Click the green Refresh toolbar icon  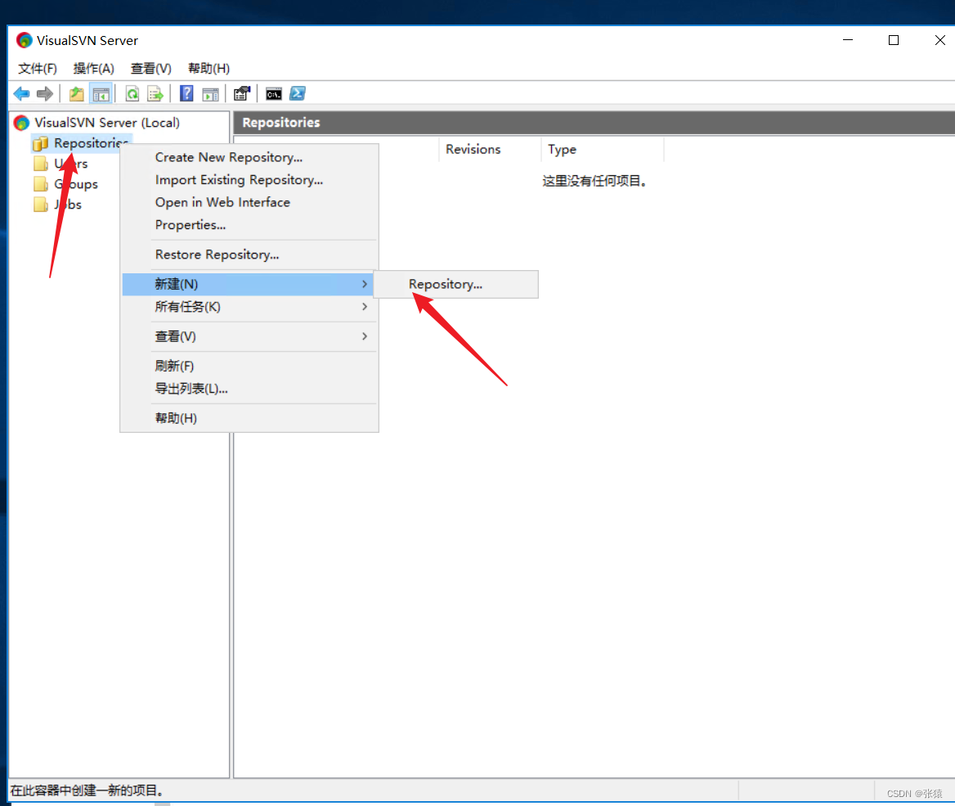(x=132, y=94)
